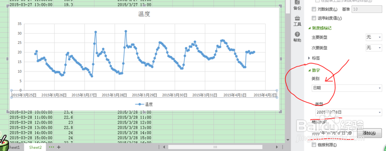Switch to the Sheet1 tab

pyautogui.click(x=14, y=147)
